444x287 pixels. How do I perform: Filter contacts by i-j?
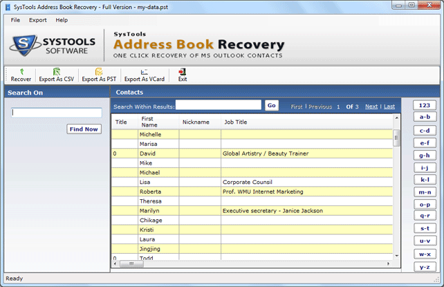tap(425, 168)
